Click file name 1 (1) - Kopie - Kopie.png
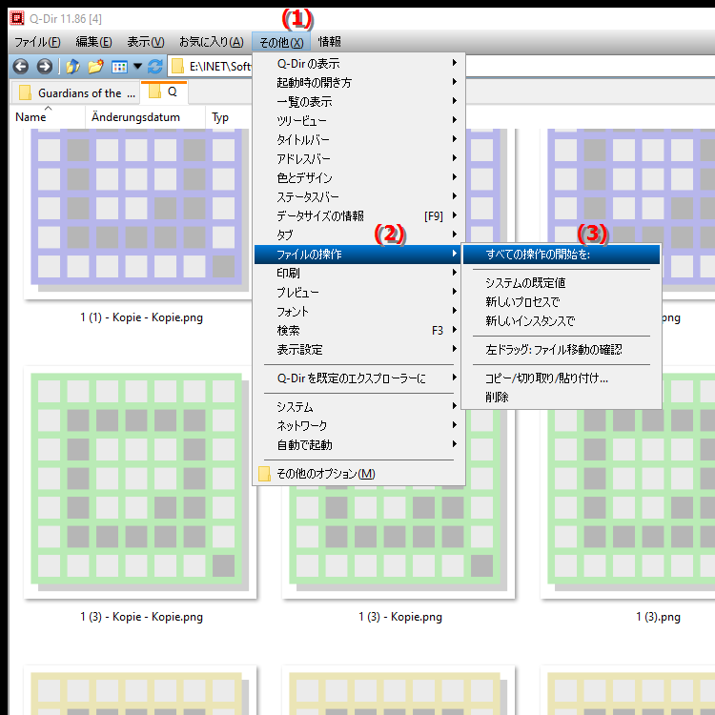Image resolution: width=715 pixels, height=715 pixels. [141, 317]
